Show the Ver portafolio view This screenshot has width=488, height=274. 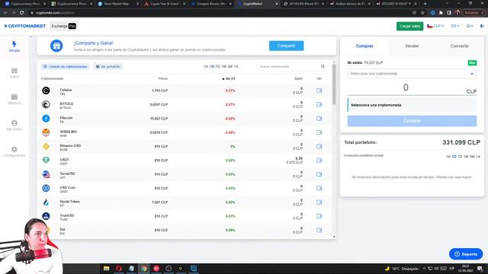(x=108, y=66)
